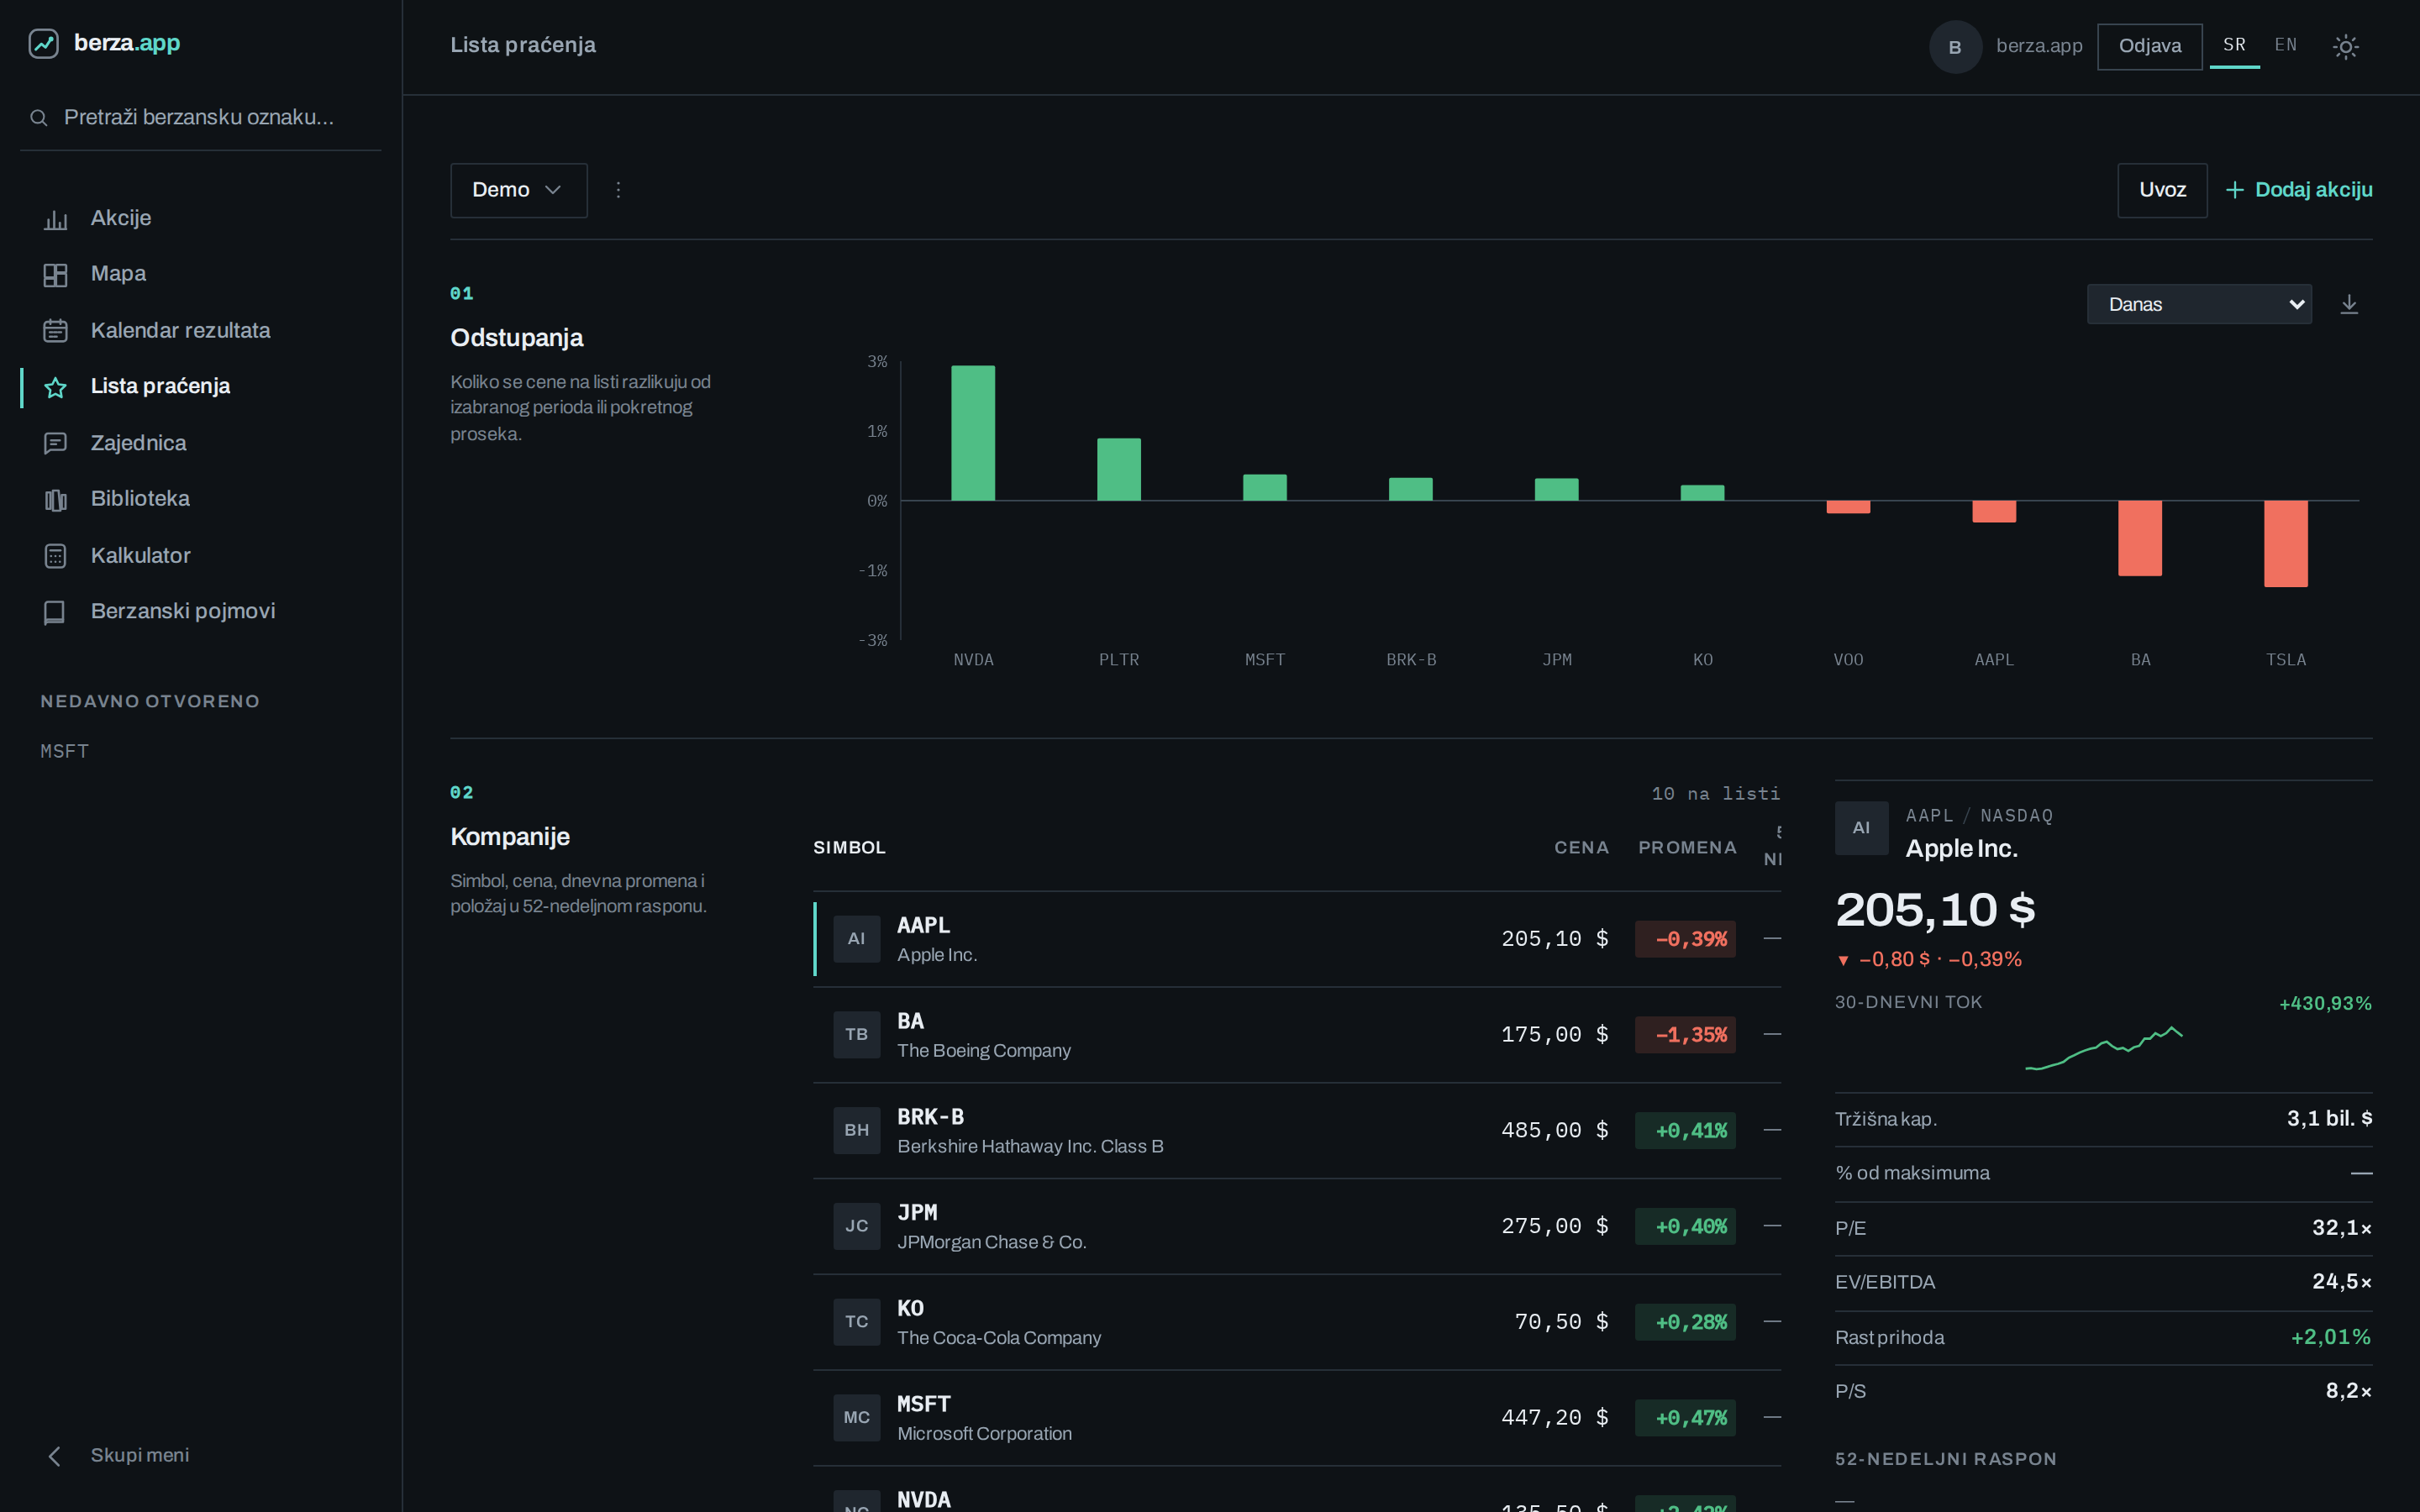Screen dimensions: 2420x1512
Task: Select The Boeing Company row
Action: pos(984,1051)
